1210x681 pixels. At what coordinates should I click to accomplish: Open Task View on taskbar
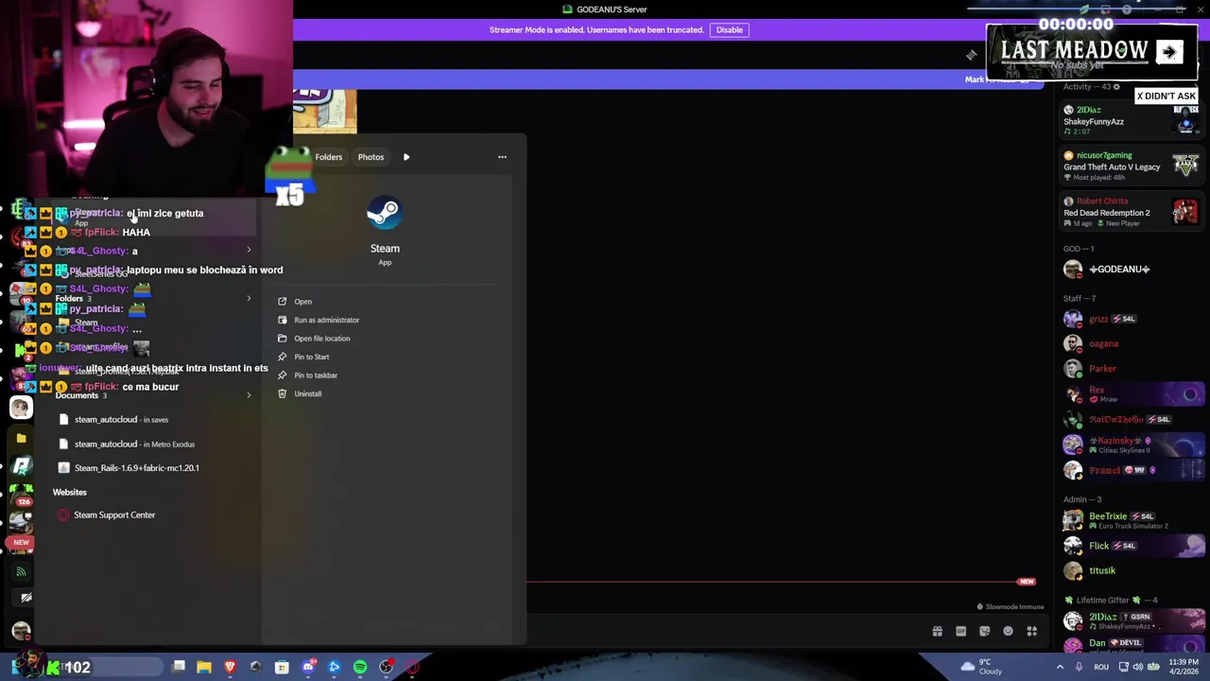pyautogui.click(x=179, y=668)
